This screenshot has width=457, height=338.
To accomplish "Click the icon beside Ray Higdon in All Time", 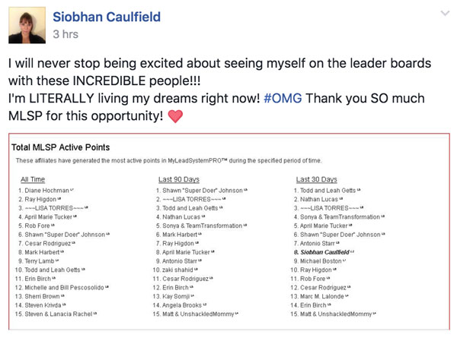I will [x=59, y=199].
